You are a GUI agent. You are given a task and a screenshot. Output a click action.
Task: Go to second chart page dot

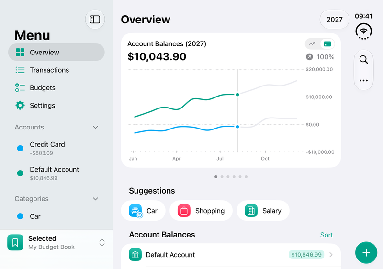pyautogui.click(x=222, y=177)
